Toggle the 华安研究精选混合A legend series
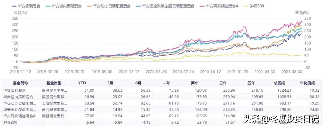The height and width of the screenshot is (127, 323). [219, 6]
